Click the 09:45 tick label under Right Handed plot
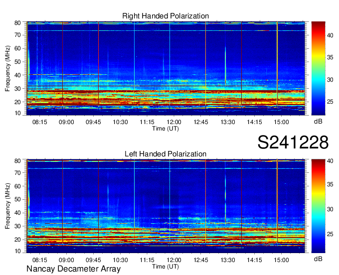 point(93,122)
